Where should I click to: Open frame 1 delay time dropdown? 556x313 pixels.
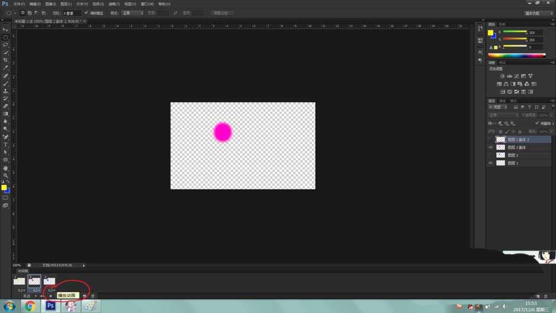pos(21,290)
